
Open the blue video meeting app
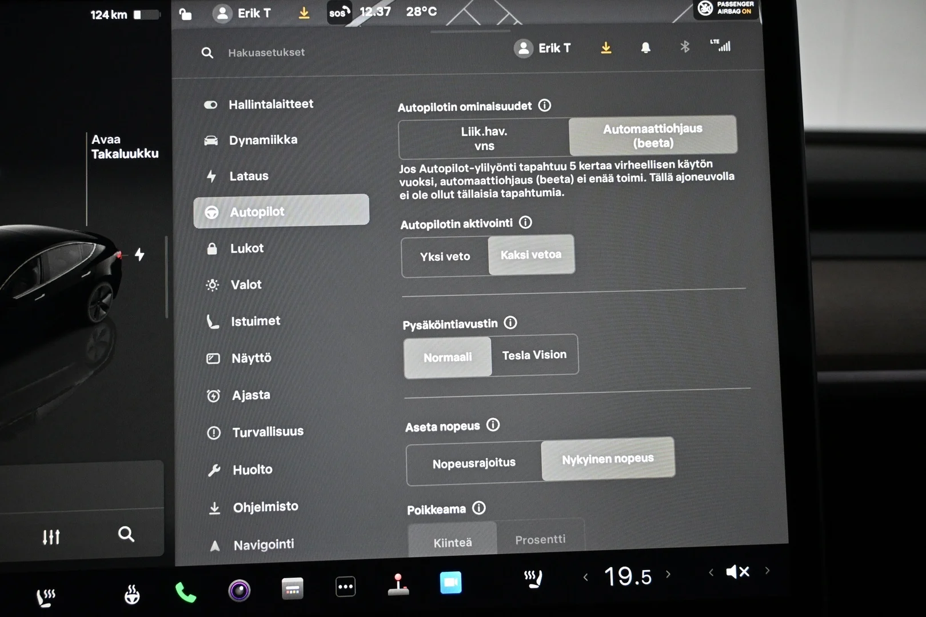pyautogui.click(x=450, y=583)
